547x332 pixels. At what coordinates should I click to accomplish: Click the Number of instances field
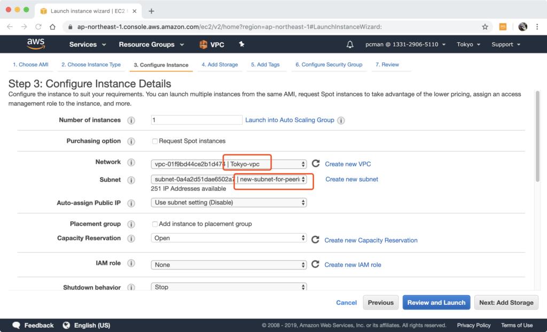coord(197,120)
